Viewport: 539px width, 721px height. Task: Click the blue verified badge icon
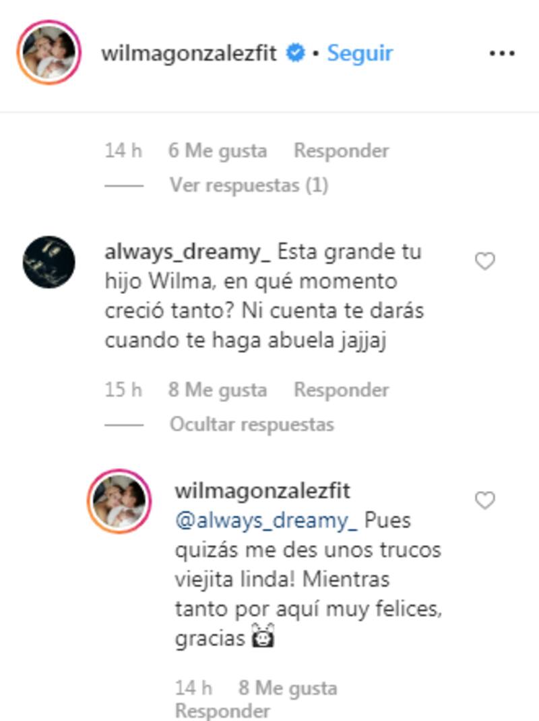pyautogui.click(x=295, y=53)
